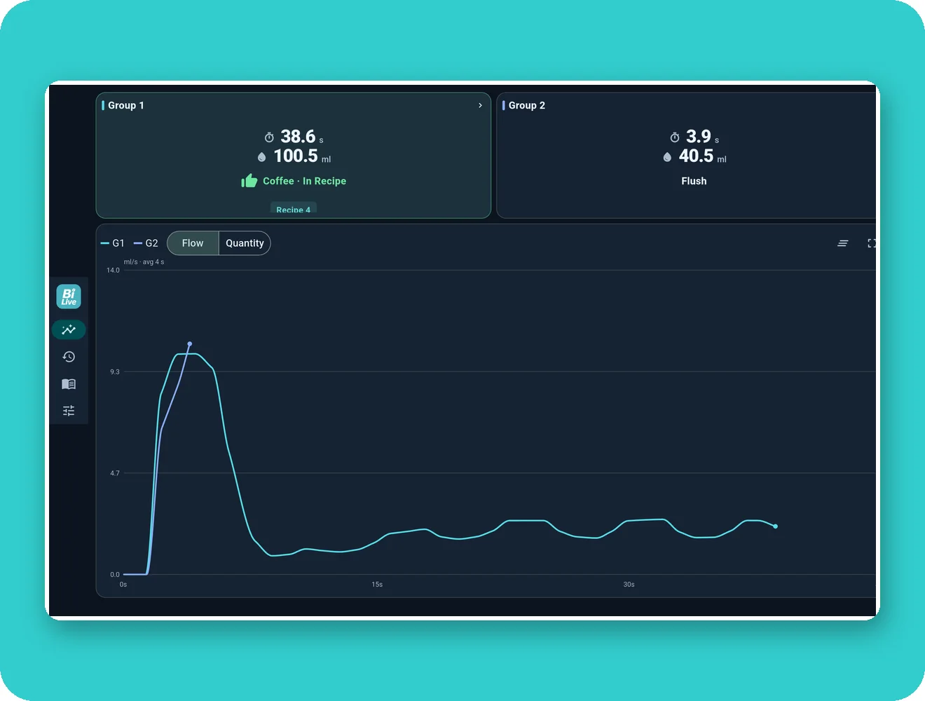Click the G1 line endpoint marker
The image size is (925, 701).
point(775,526)
